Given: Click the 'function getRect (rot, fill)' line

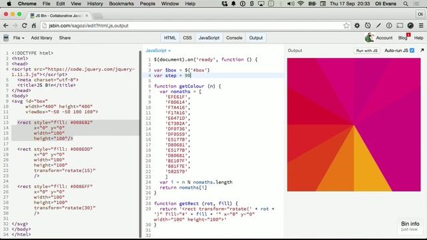Looking at the screenshot, I should coord(196,203).
